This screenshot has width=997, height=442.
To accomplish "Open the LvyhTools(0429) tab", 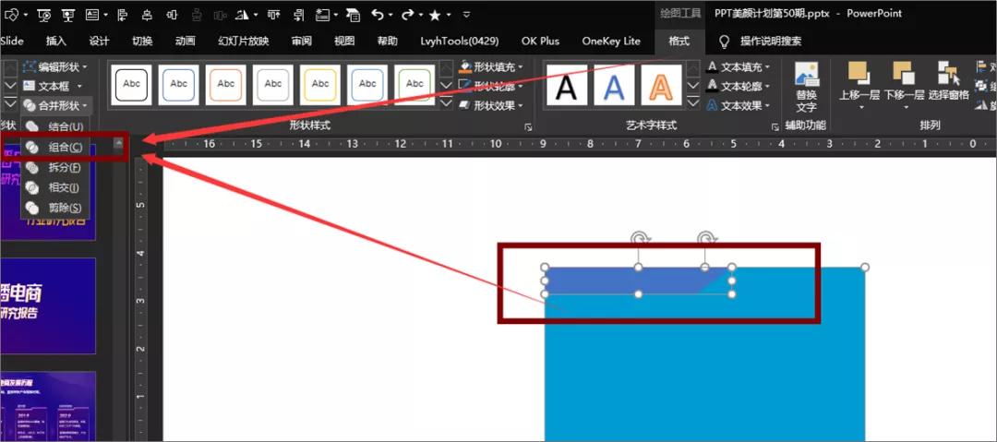I will (459, 42).
